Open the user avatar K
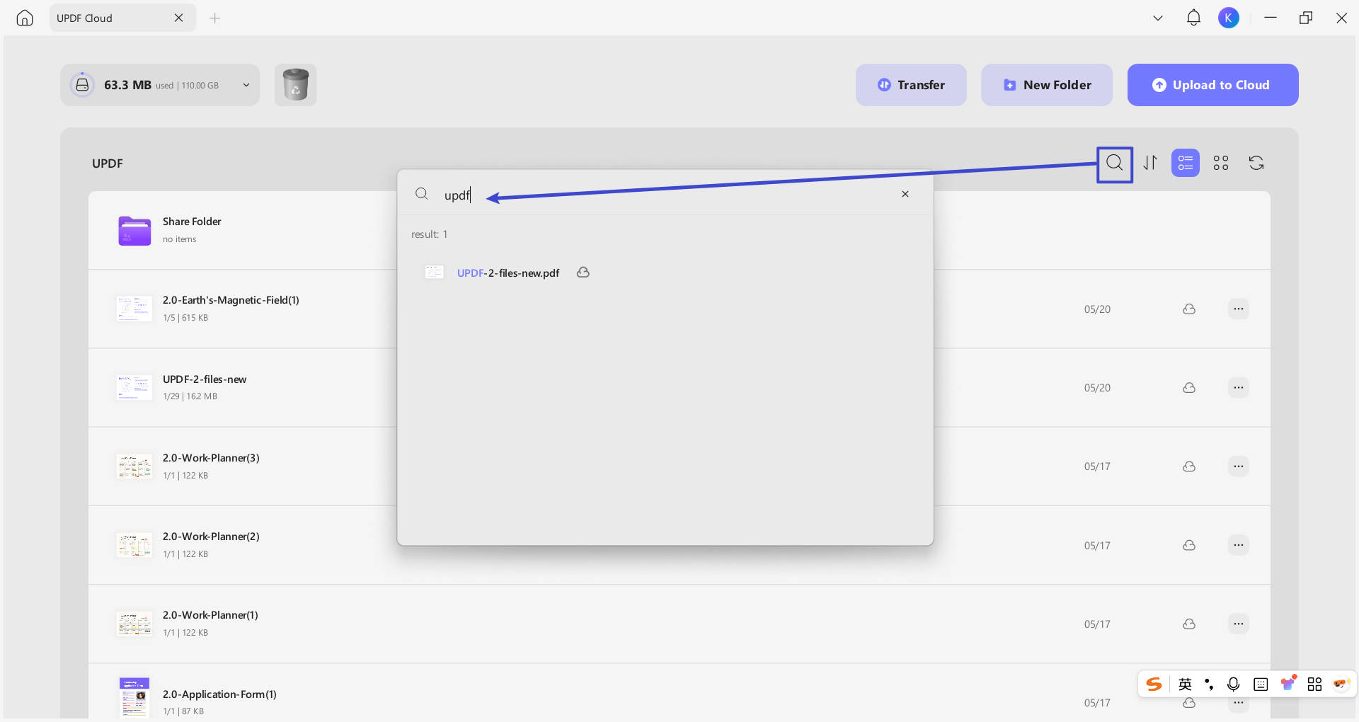 [1228, 18]
